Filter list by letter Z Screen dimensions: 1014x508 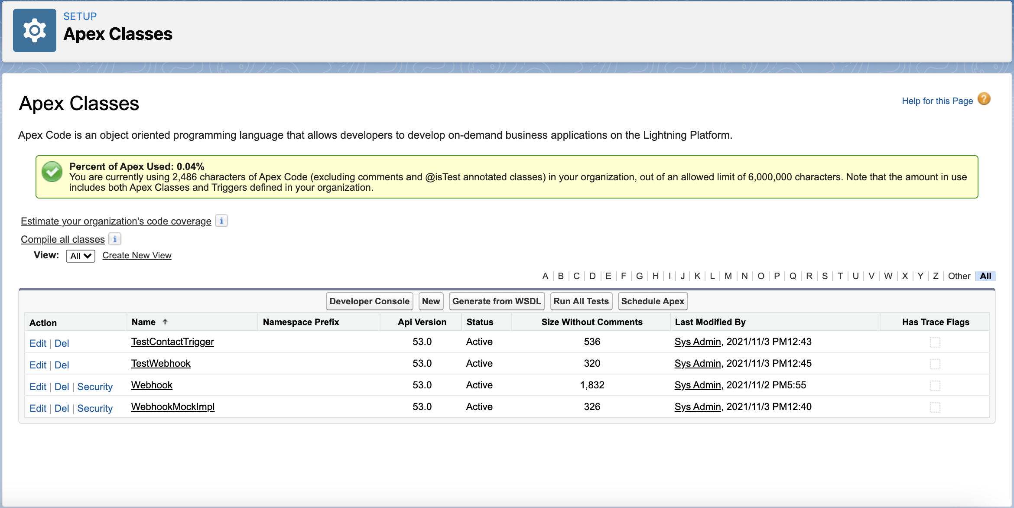(x=936, y=276)
